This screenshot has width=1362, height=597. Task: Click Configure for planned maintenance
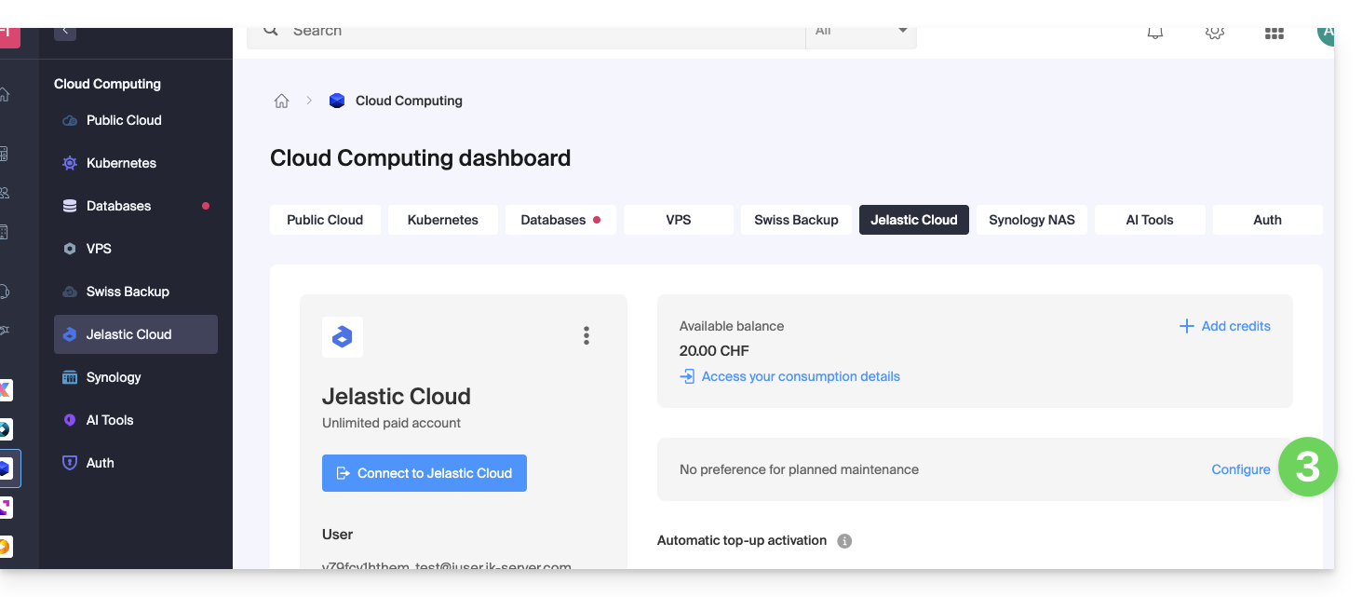(x=1240, y=469)
